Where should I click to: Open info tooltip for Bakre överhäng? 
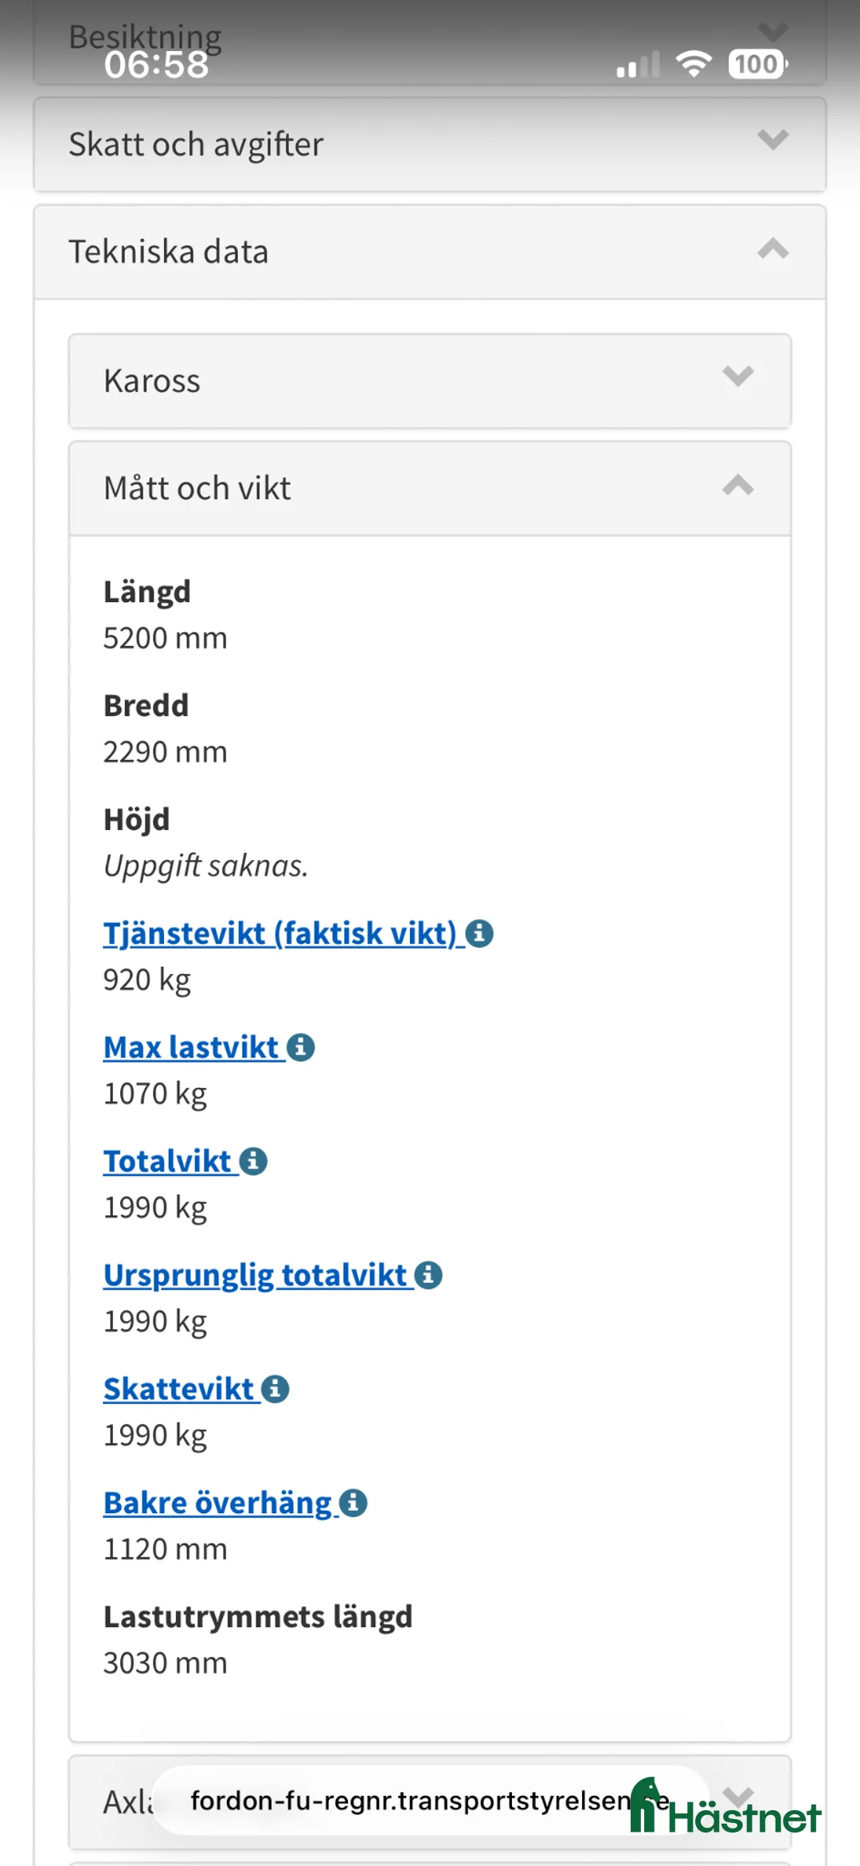(352, 1503)
